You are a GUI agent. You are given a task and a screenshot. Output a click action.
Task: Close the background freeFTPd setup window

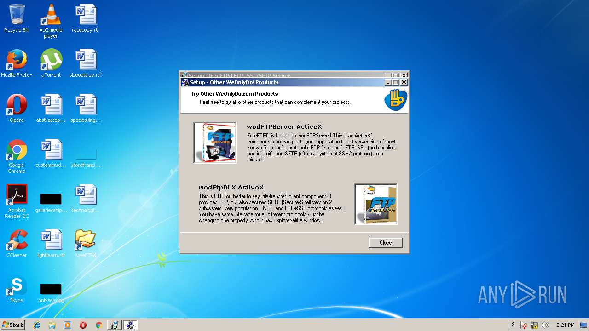click(x=404, y=75)
